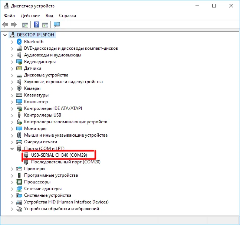Expand Устройства обработки изображений category
The image size is (240, 225).
[x=12, y=209]
